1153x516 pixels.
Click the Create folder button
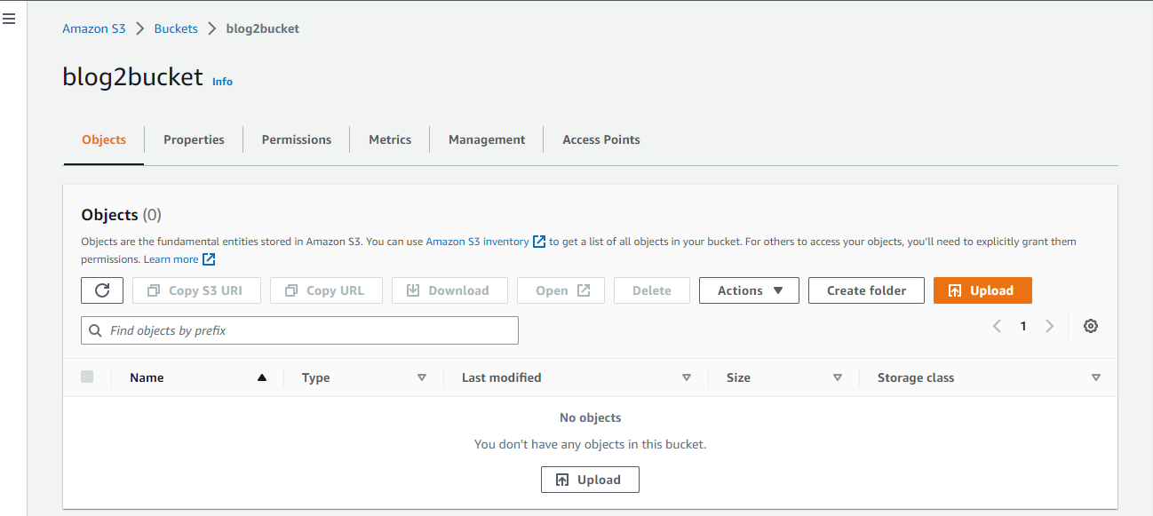point(866,290)
